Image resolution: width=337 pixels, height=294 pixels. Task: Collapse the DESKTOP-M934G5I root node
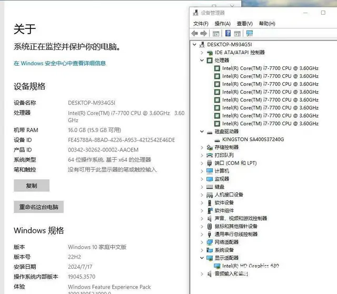point(194,45)
